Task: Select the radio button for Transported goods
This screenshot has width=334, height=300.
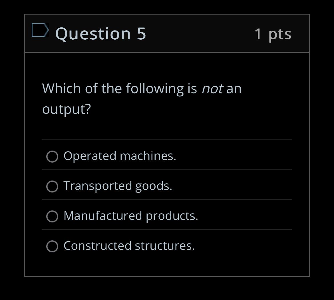Action: 52,186
